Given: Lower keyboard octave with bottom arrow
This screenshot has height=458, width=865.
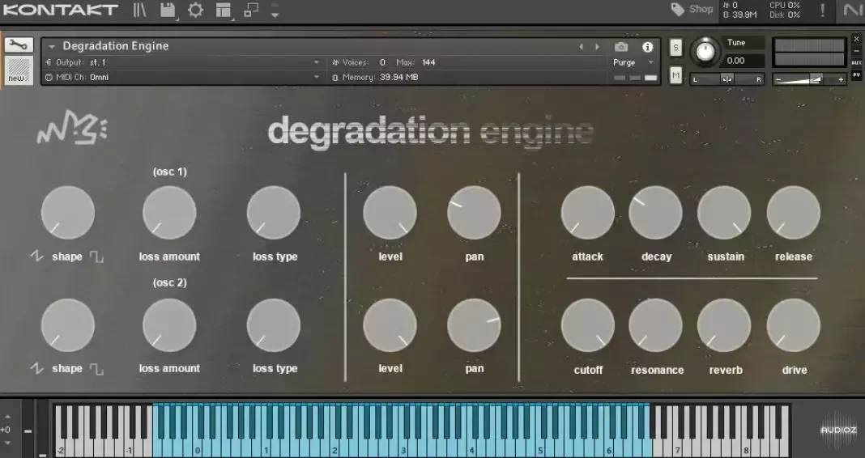Looking at the screenshot, I should [x=7, y=443].
